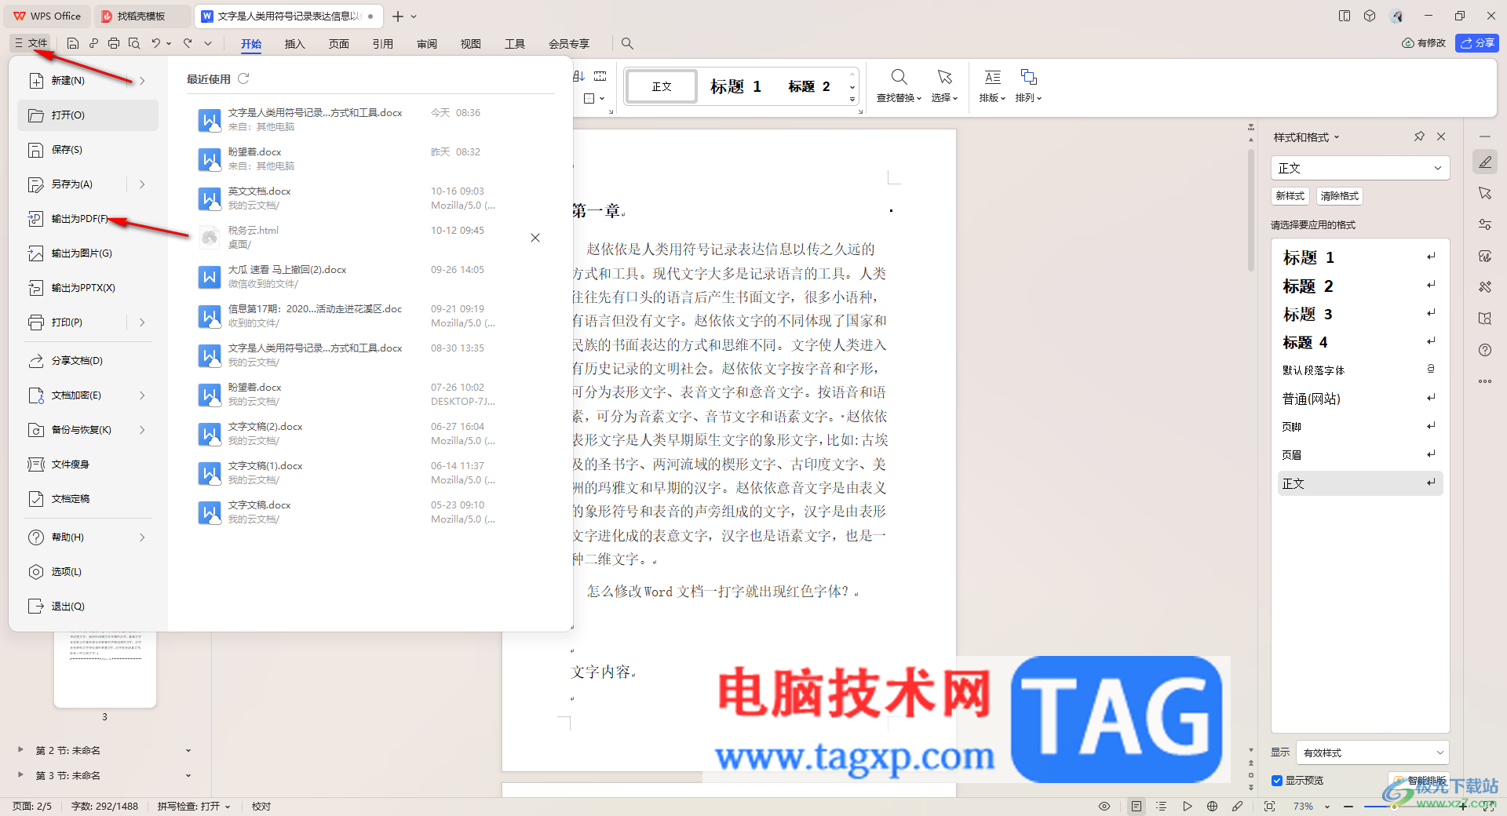1507x816 pixels.
Task: Click the print preview icon in toolbar
Action: point(134,43)
